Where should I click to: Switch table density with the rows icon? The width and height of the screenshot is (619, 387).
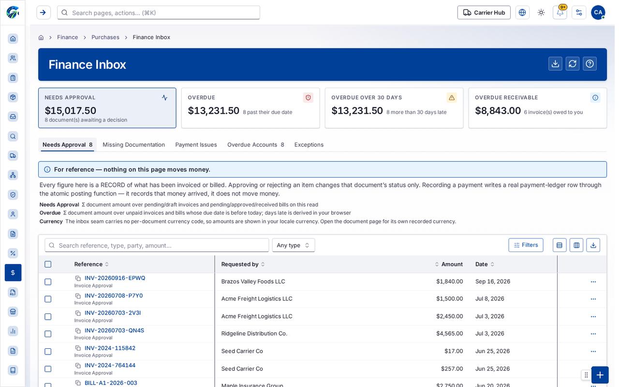click(560, 245)
